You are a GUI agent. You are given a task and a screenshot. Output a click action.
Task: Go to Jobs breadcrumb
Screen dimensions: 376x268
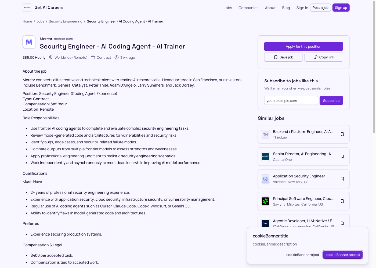[41, 21]
